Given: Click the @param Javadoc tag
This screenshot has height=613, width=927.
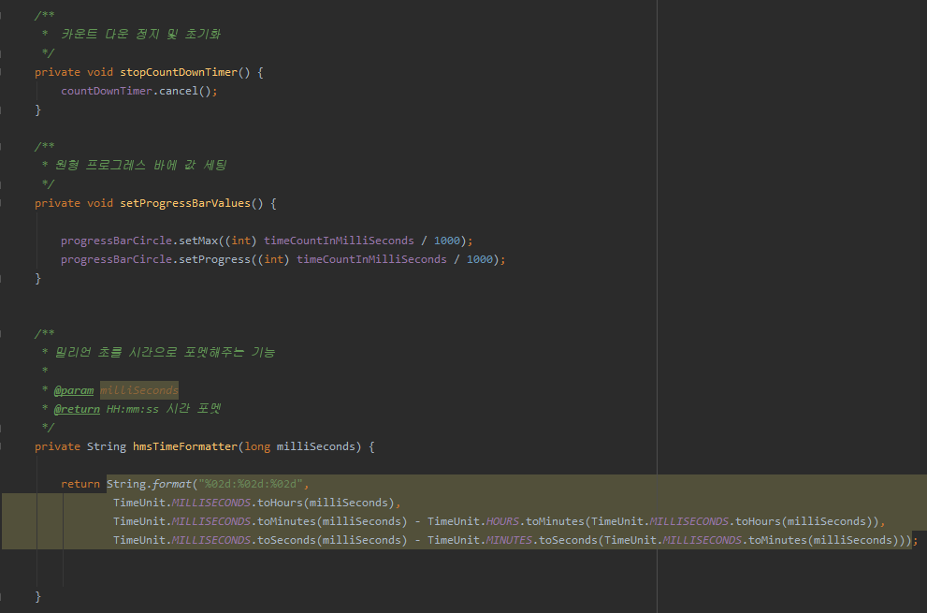Looking at the screenshot, I should (74, 390).
